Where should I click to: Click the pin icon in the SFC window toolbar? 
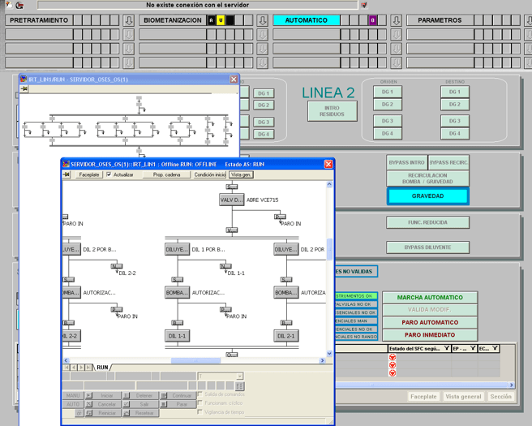(67, 174)
